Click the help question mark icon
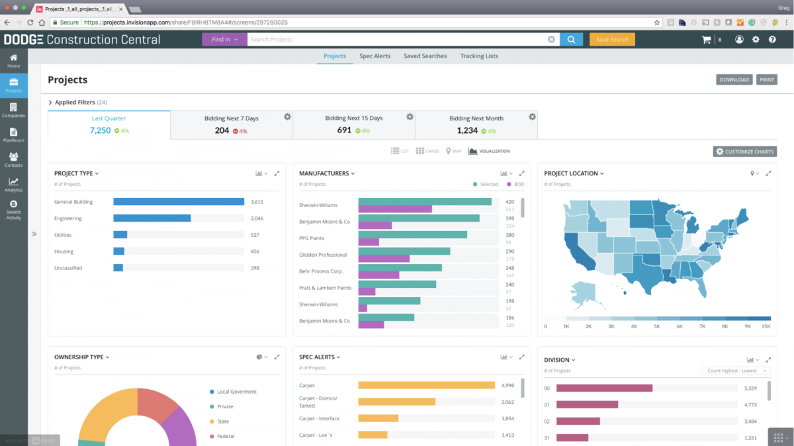Image resolution: width=794 pixels, height=446 pixels. coord(772,39)
